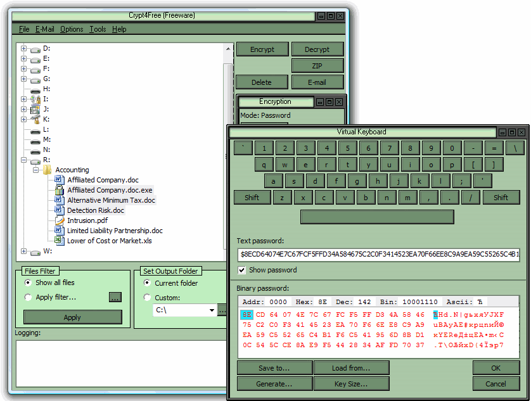Viewport: 531px width, 401px height.
Task: Open the Options menu
Action: [72, 29]
